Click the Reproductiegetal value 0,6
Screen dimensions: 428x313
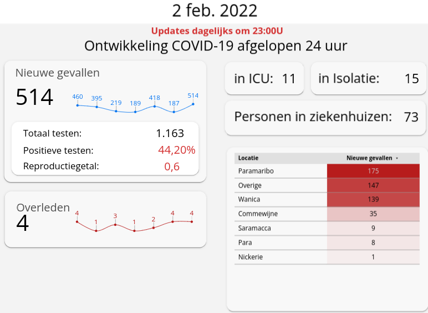point(172,166)
